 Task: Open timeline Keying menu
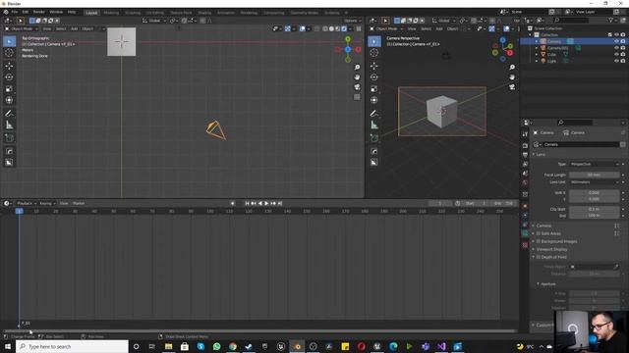pos(47,203)
